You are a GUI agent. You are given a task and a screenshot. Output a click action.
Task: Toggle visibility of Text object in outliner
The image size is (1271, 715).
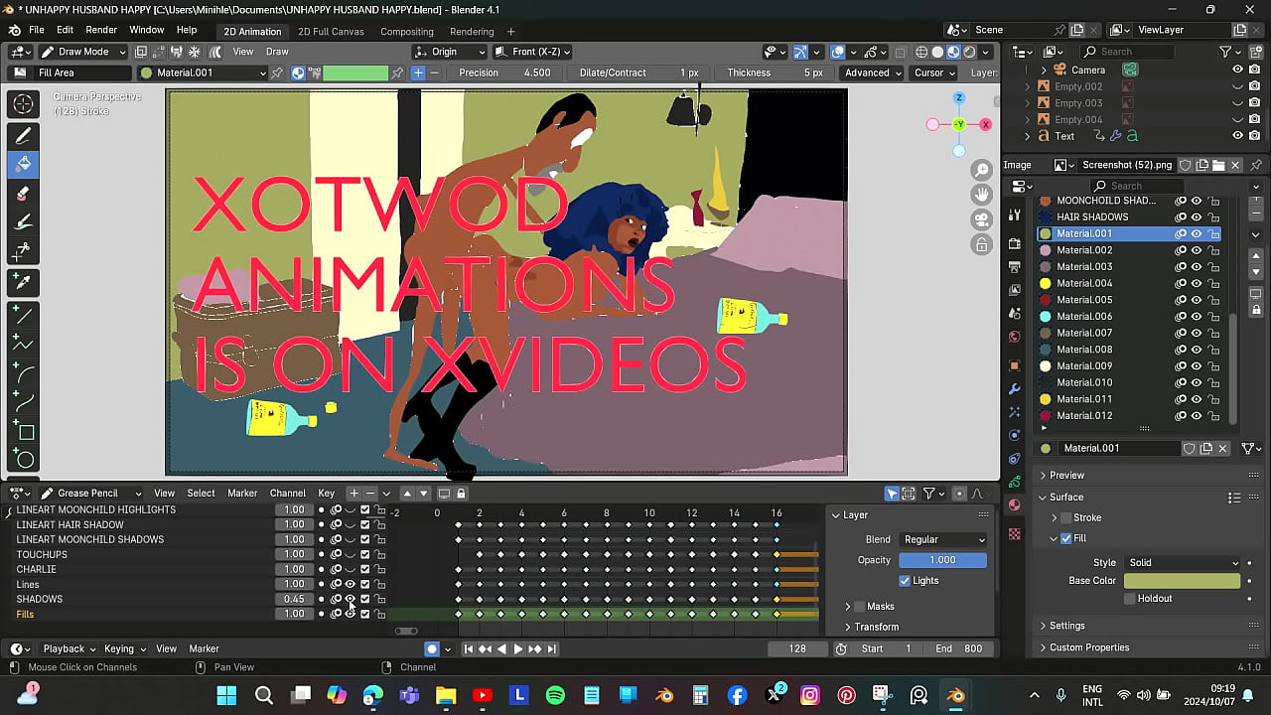pos(1237,136)
